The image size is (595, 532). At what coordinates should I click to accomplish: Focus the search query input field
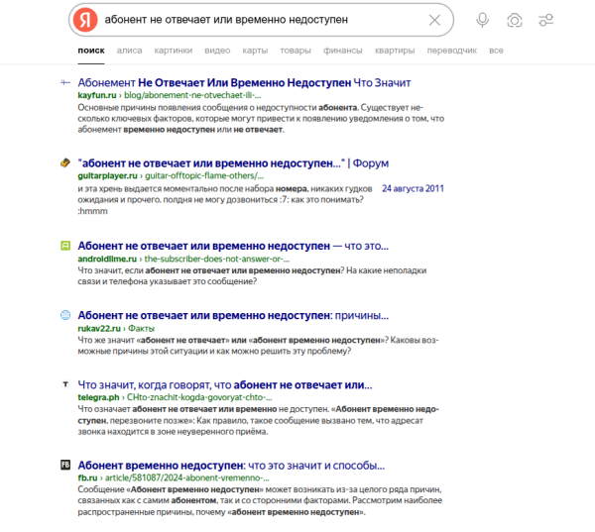[x=262, y=20]
